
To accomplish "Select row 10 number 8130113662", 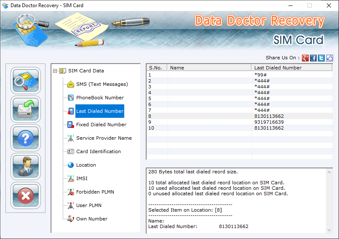I will coord(240,128).
